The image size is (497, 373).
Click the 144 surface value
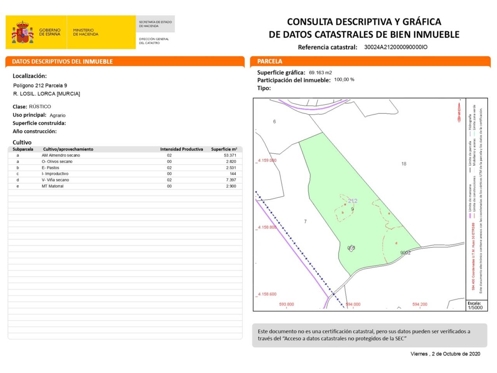point(233,174)
